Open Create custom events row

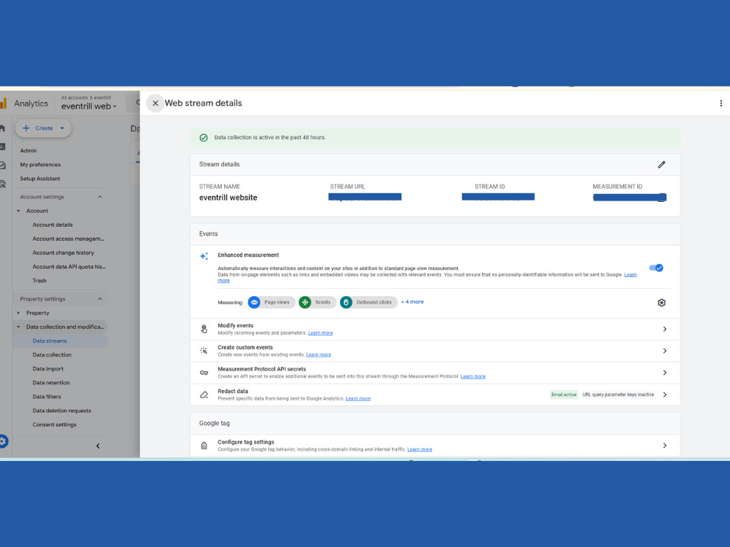point(435,352)
